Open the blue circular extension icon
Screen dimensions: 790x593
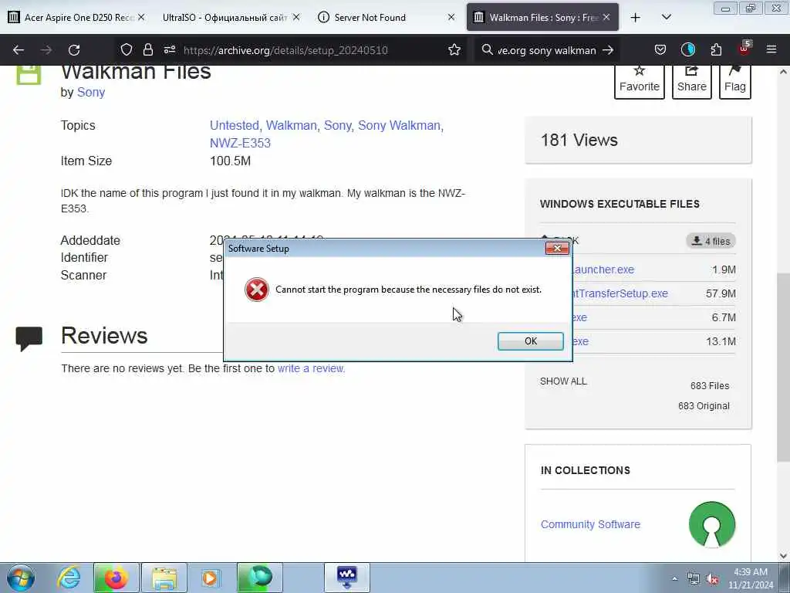tap(687, 50)
